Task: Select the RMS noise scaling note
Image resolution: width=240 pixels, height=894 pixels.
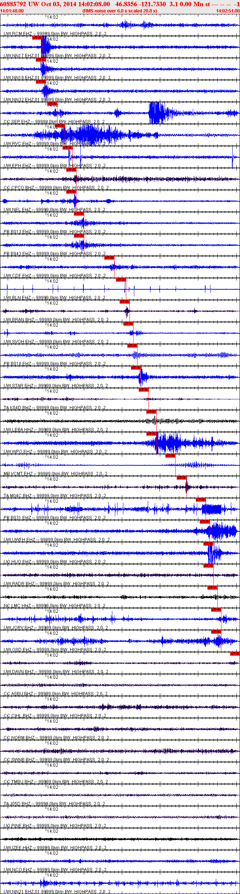Action: (120, 11)
